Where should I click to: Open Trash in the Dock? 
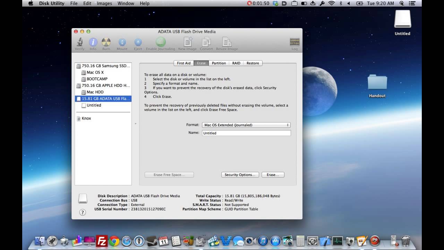tap(405, 241)
